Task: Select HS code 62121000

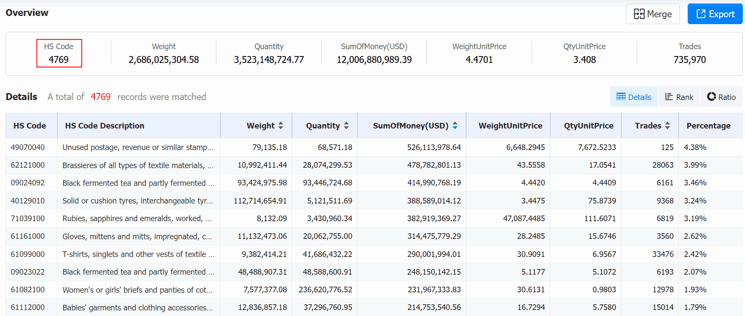Action: tap(28, 165)
